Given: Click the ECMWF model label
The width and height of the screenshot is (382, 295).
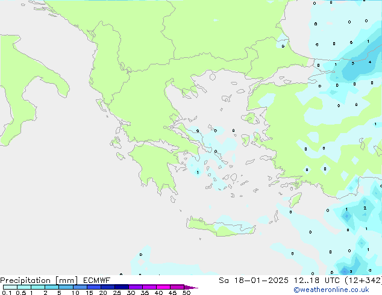Looking at the screenshot, I should [x=97, y=281].
